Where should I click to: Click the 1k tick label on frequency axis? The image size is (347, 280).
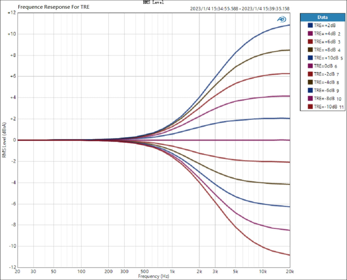pos(172,272)
